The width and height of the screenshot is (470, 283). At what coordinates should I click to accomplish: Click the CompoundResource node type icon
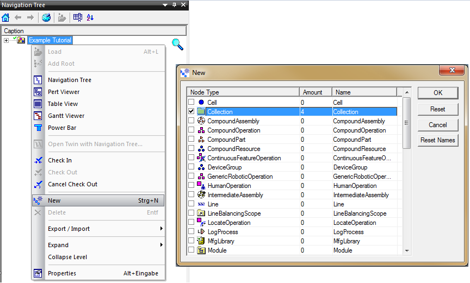pyautogui.click(x=201, y=149)
